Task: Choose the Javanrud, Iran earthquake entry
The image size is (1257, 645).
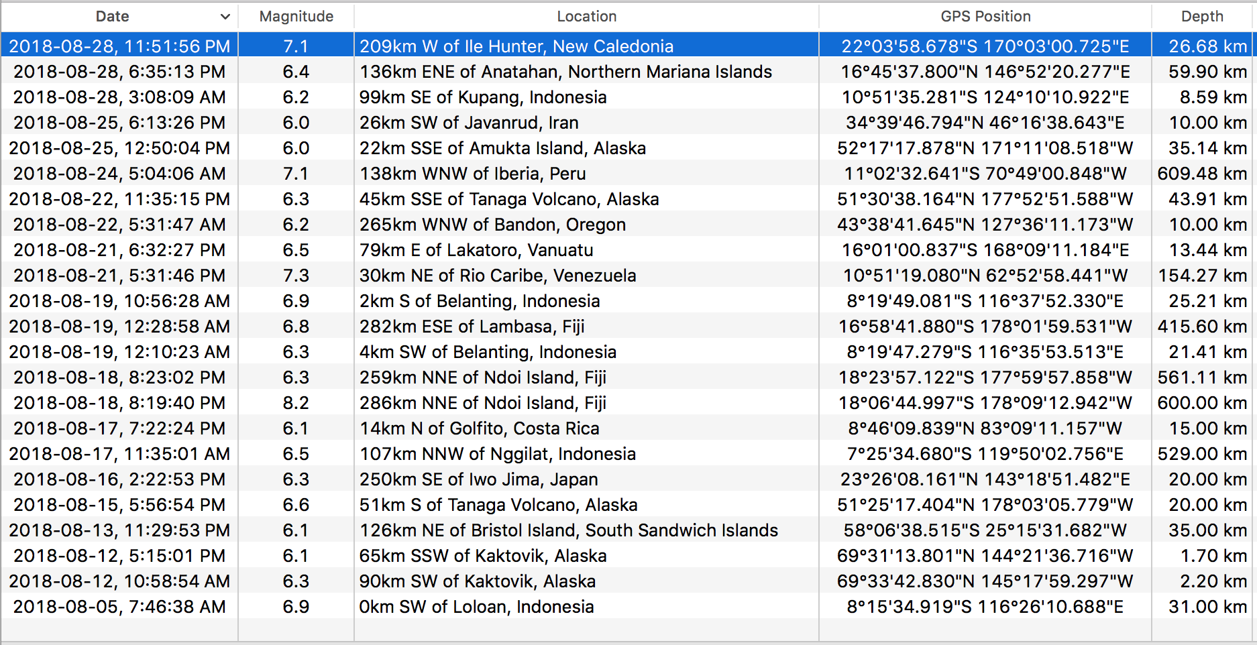Action: (468, 123)
